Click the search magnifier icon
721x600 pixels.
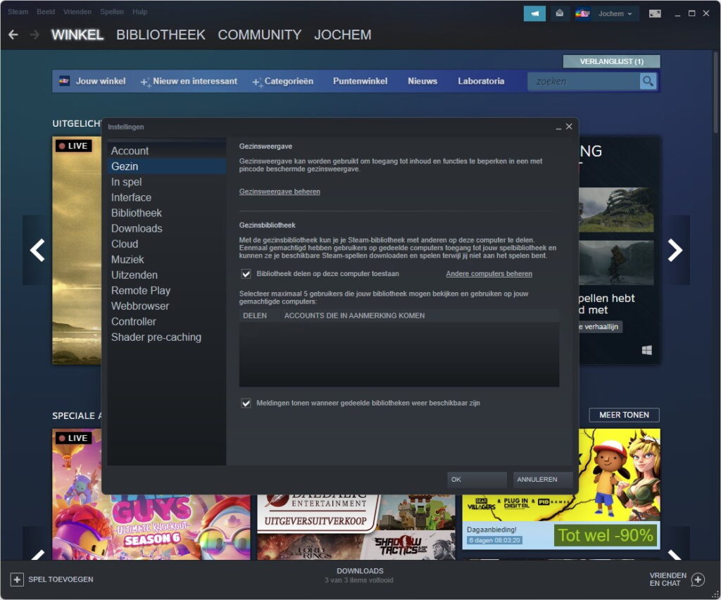pyautogui.click(x=648, y=82)
